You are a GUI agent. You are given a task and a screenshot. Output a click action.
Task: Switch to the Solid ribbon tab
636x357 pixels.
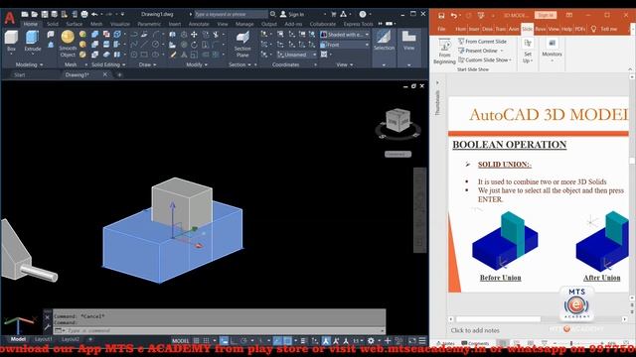(x=53, y=24)
